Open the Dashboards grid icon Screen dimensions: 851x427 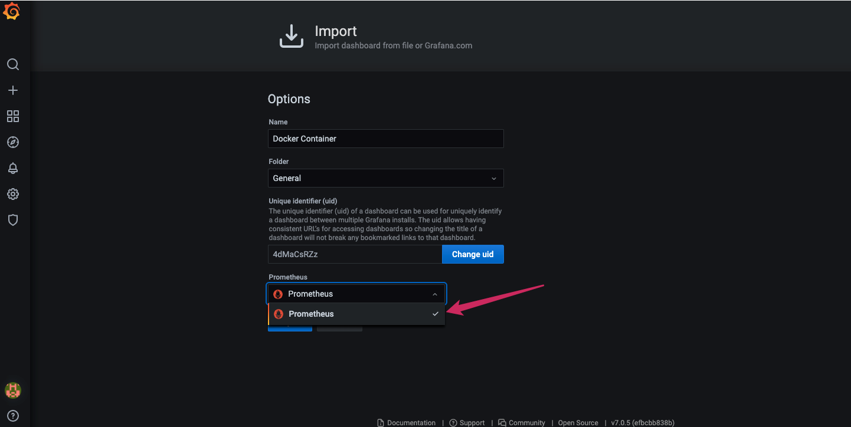click(13, 116)
